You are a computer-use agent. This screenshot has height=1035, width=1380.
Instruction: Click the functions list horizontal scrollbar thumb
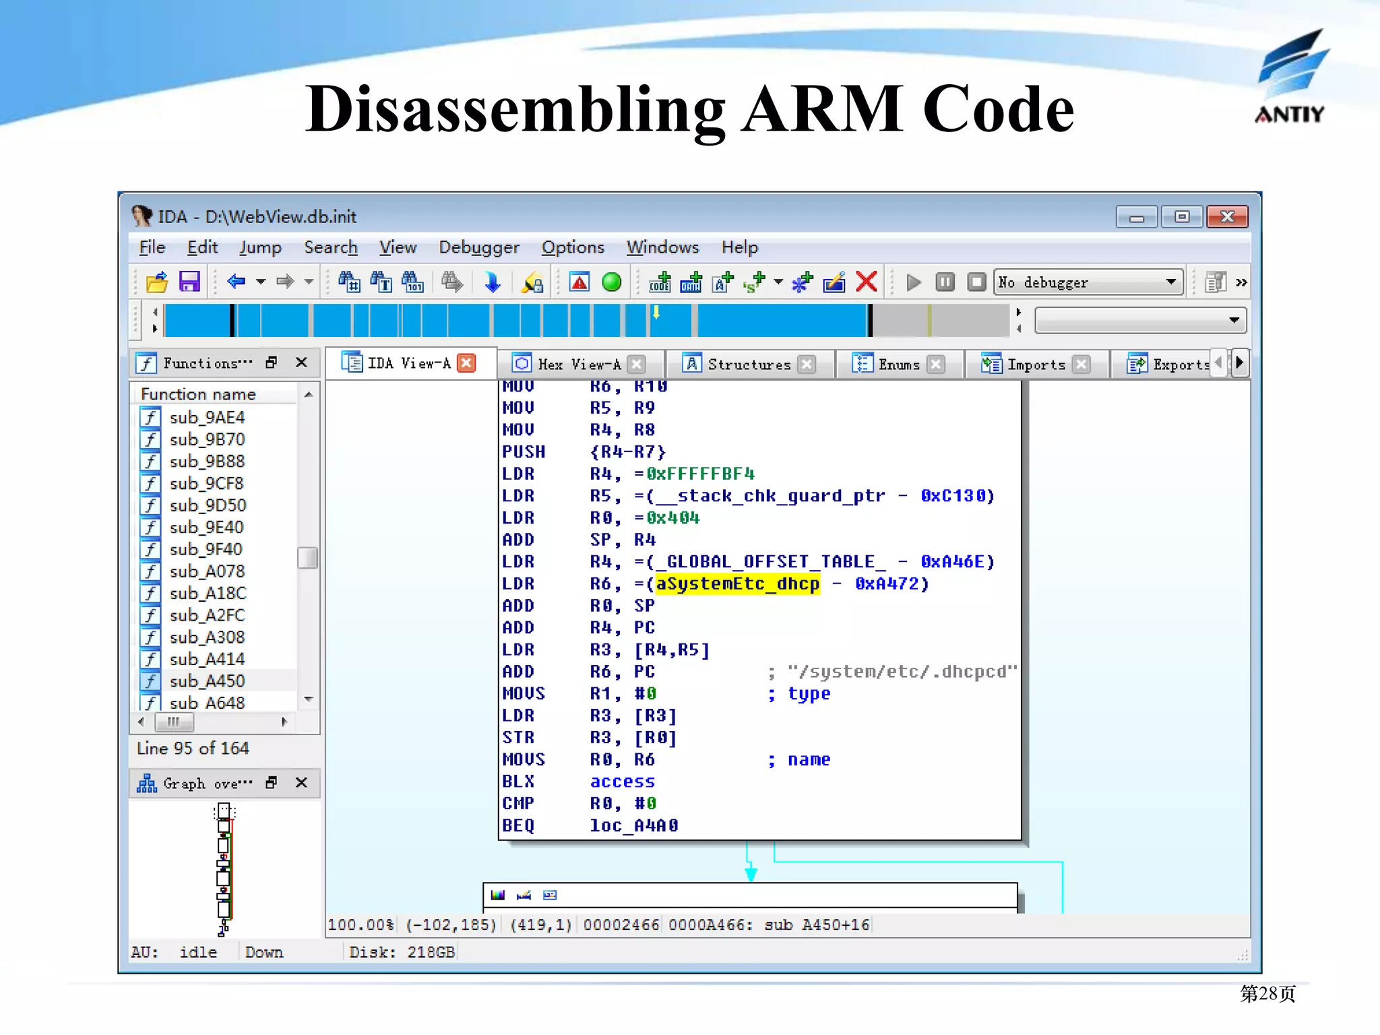coord(175,722)
